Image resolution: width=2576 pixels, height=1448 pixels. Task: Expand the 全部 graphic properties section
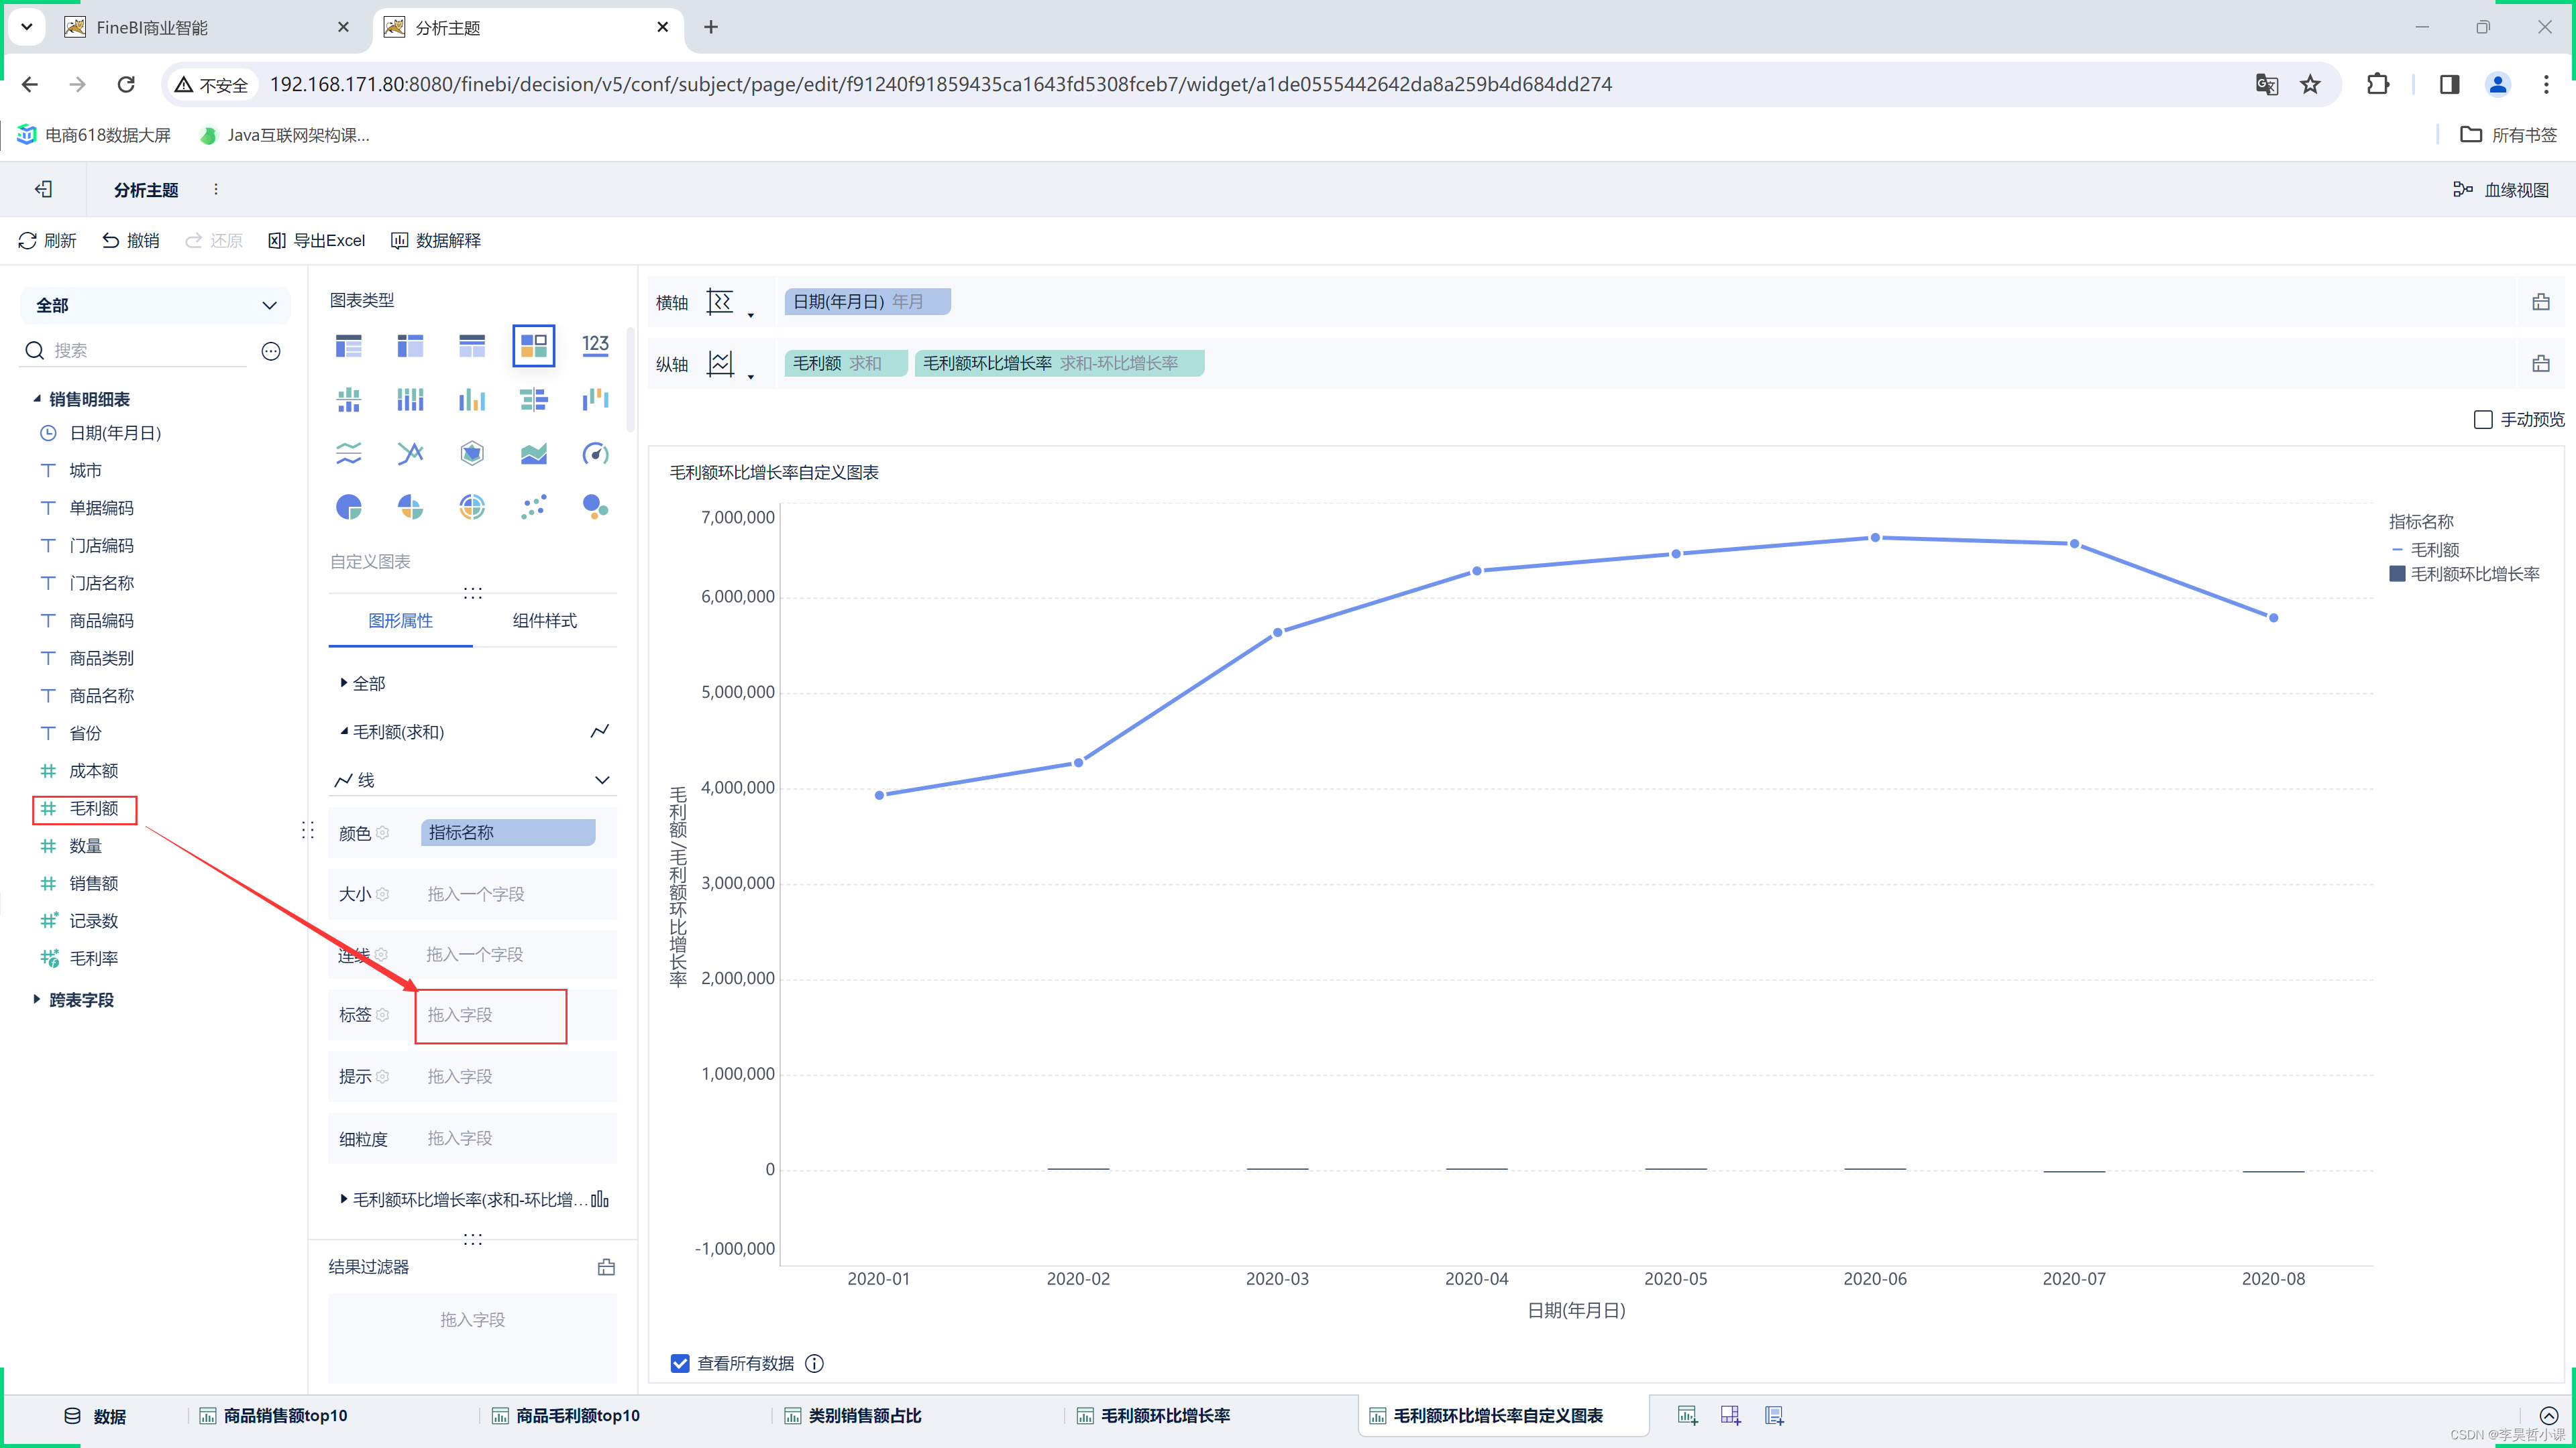coord(343,684)
